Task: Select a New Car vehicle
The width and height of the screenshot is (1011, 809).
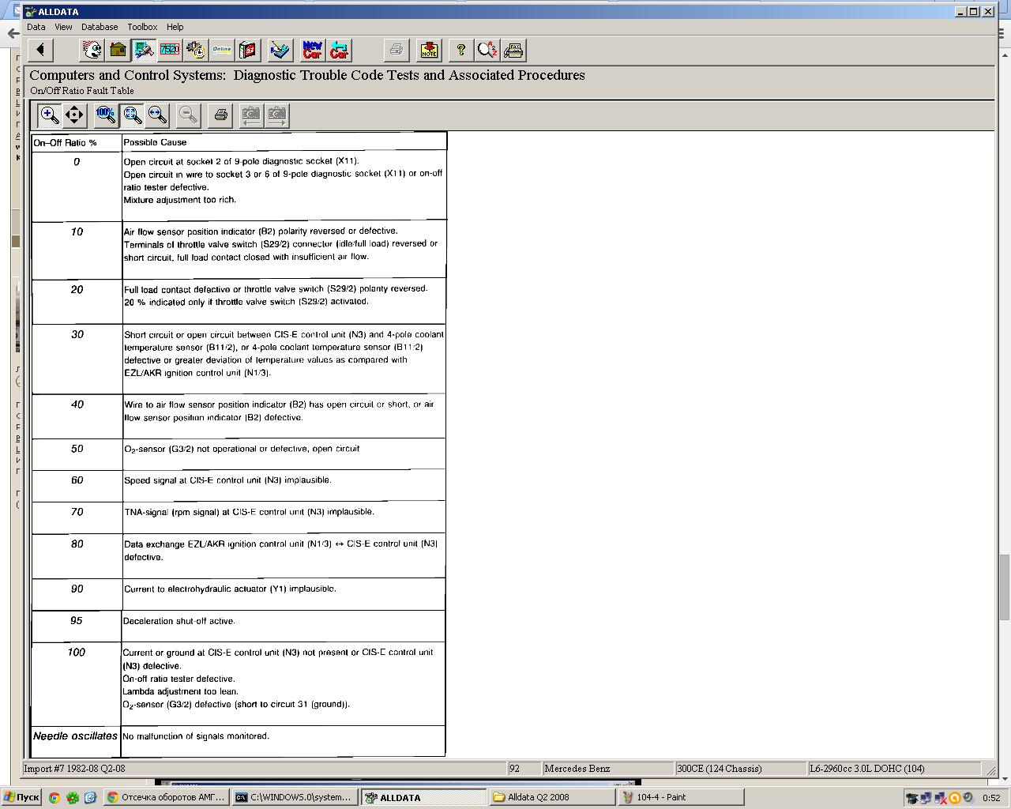Action: click(x=313, y=50)
